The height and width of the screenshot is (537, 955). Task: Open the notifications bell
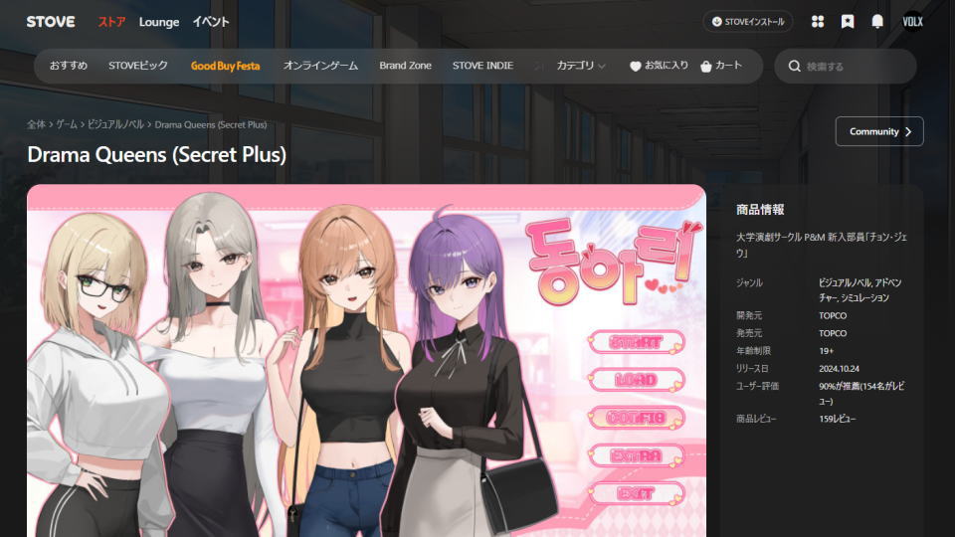tap(877, 21)
